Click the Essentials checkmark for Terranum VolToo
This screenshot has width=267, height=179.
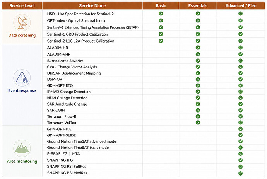point(198,123)
